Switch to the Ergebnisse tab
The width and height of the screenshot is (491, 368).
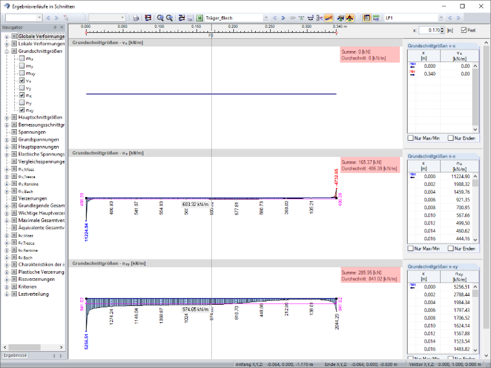pyautogui.click(x=15, y=356)
